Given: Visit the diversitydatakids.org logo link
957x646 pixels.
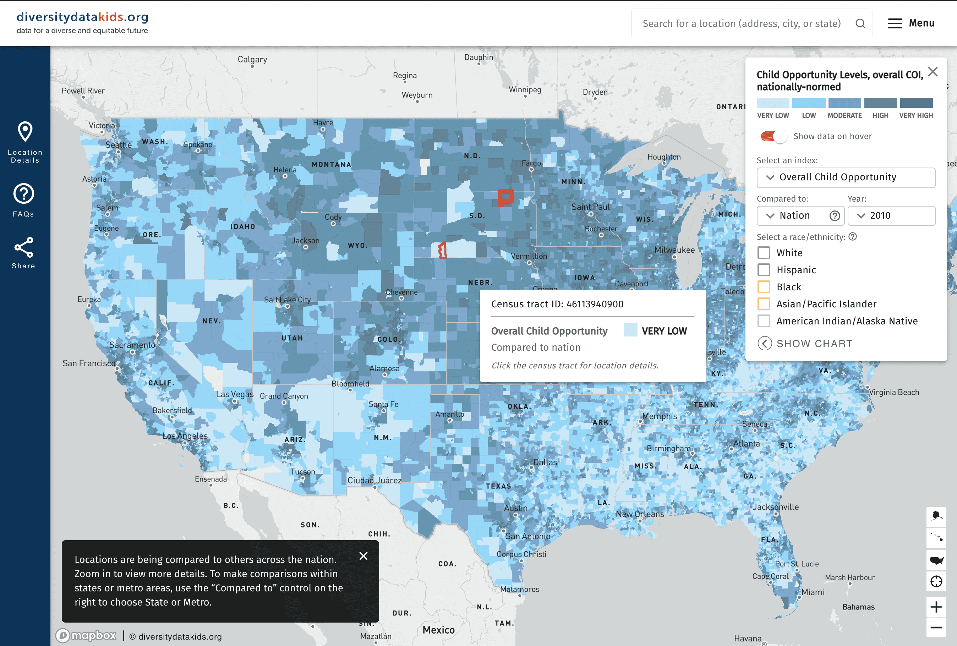Looking at the screenshot, I should pyautogui.click(x=82, y=18).
